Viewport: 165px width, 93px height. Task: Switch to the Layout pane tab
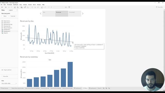coord(11,10)
